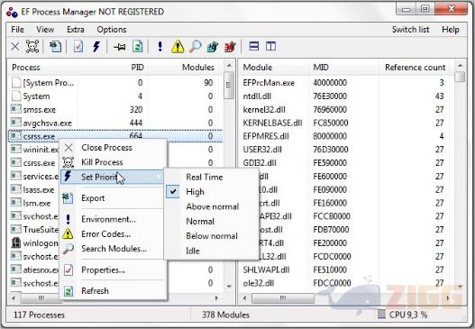Click the skull Kill Process toolbar icon

click(x=32, y=47)
